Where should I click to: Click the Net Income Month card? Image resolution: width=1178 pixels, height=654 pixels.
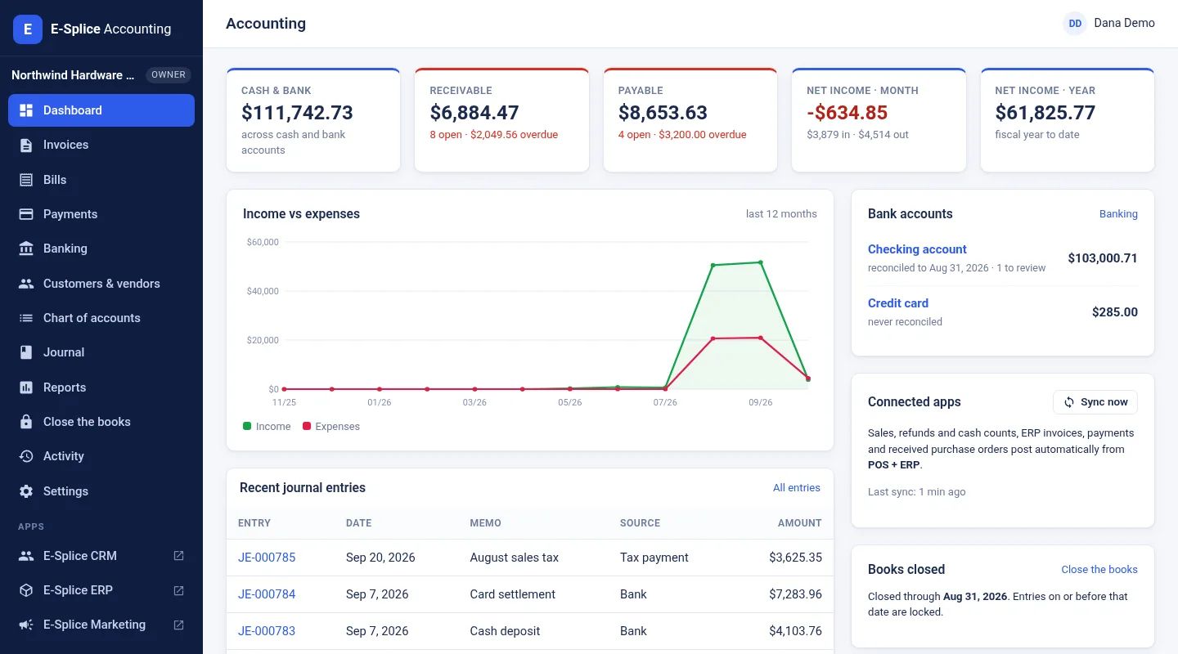pyautogui.click(x=879, y=120)
